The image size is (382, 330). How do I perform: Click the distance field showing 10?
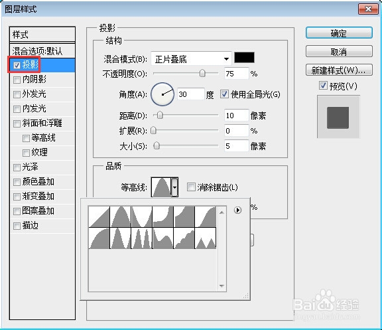[236, 116]
